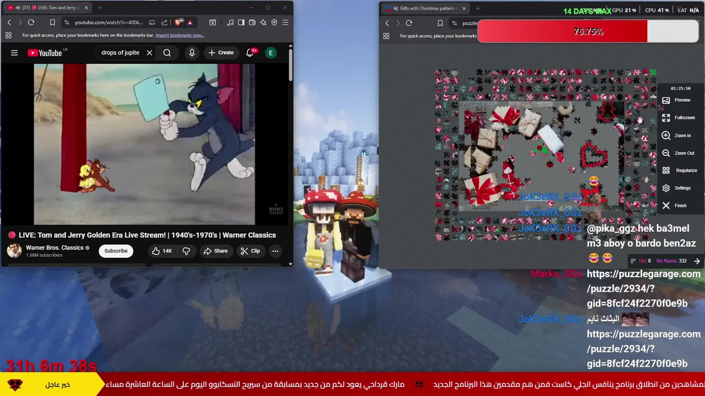Open Brave Wallet icon in YouTube window
The height and width of the screenshot is (396, 705).
point(252,23)
